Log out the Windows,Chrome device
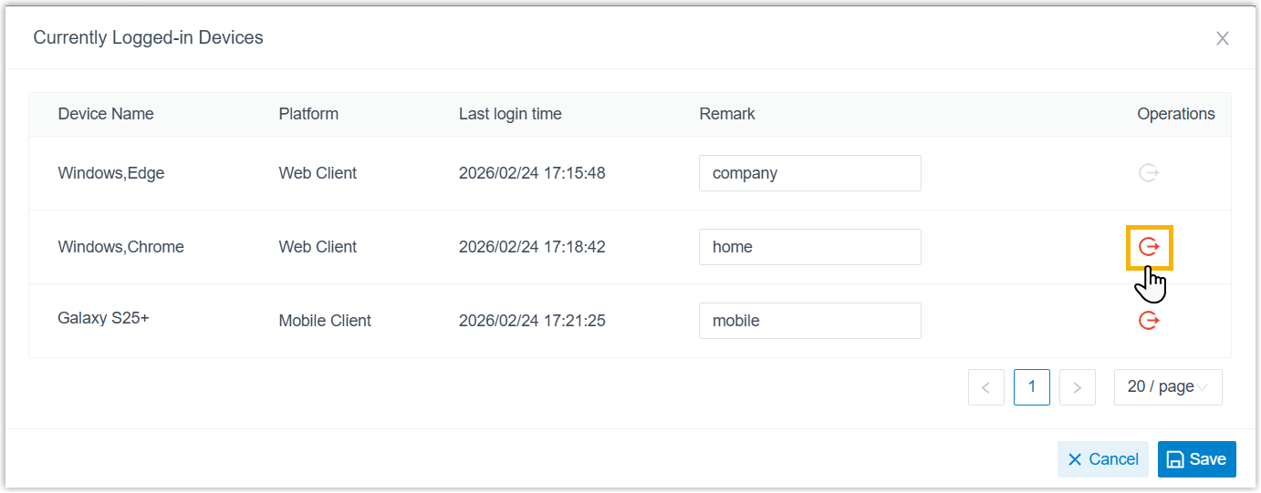This screenshot has width=1261, height=493. tap(1149, 247)
